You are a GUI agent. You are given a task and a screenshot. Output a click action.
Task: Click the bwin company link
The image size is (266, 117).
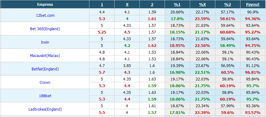(x=45, y=42)
